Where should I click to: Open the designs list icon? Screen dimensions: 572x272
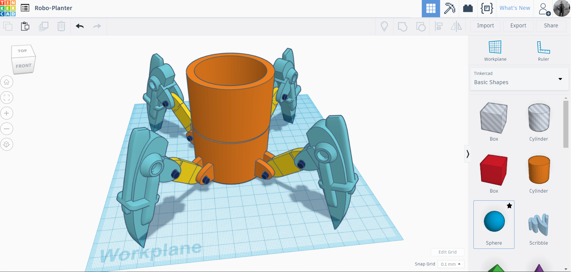pyautogui.click(x=25, y=8)
